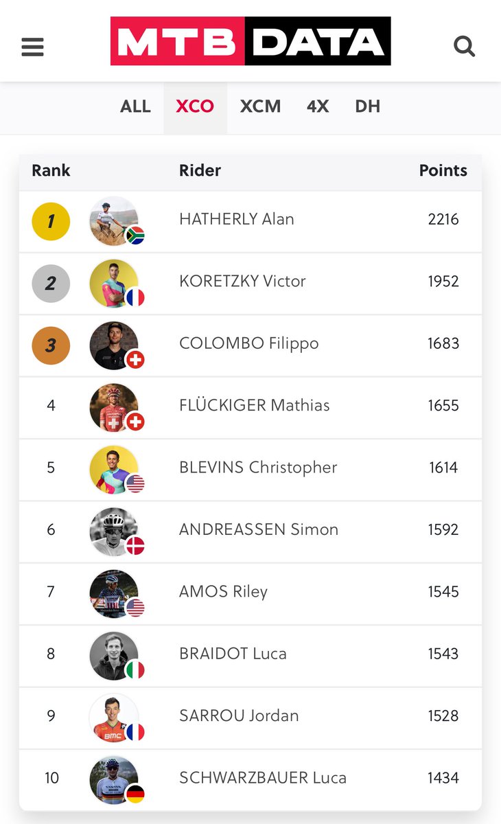Click the MTB DATA logo

pyautogui.click(x=250, y=42)
